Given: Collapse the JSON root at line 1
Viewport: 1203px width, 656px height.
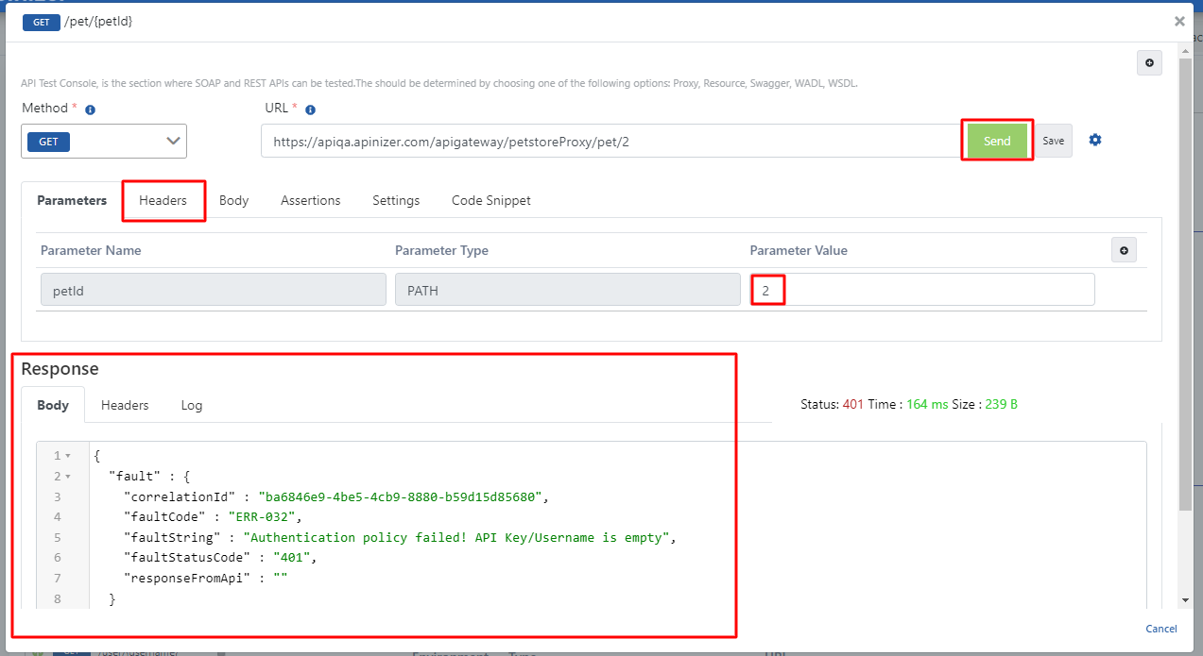Looking at the screenshot, I should tap(68, 456).
